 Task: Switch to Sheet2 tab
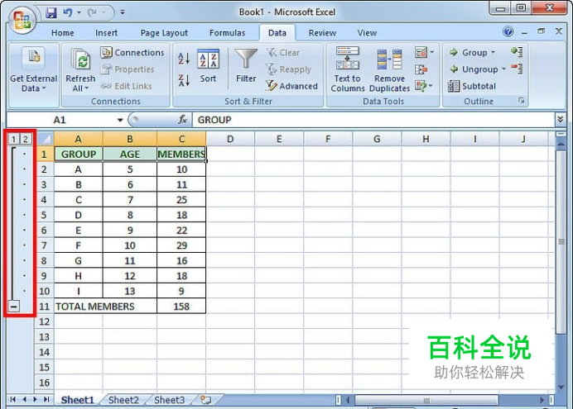pyautogui.click(x=123, y=400)
